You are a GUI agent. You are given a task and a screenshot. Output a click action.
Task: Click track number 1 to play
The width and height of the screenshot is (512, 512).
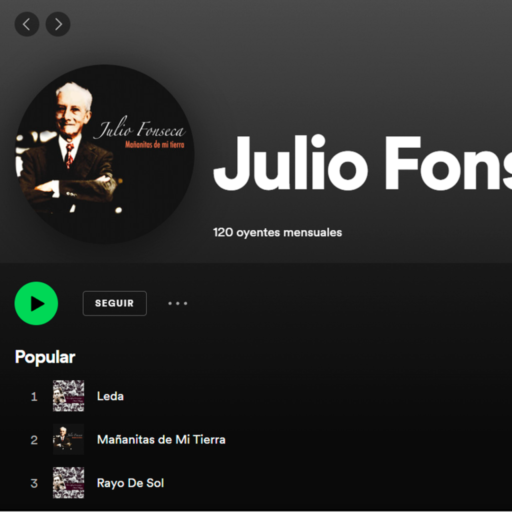click(x=34, y=396)
